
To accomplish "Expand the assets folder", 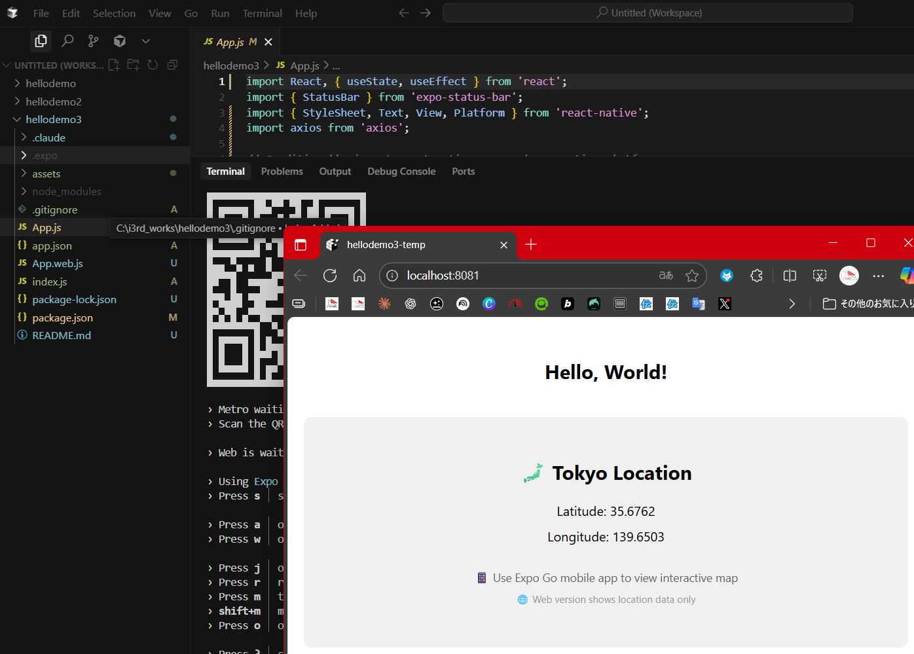I will (x=46, y=173).
